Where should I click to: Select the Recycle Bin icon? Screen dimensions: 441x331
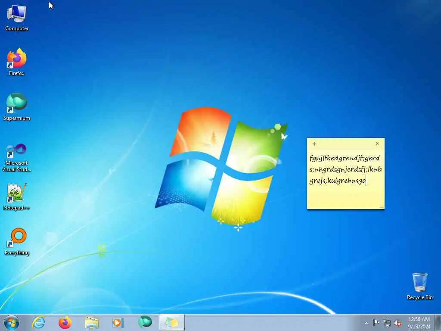(419, 286)
